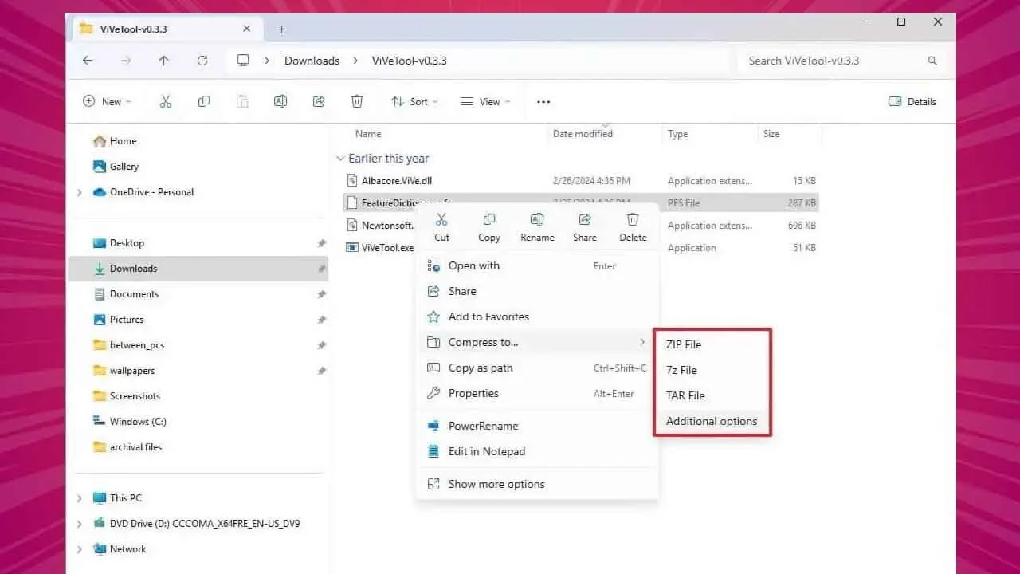Sort by the Size column header

(771, 134)
